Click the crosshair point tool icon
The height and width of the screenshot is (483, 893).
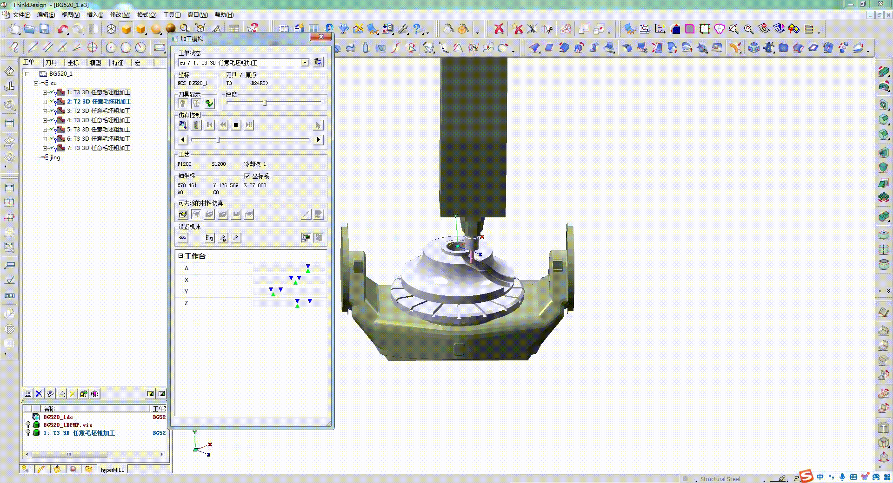pos(93,47)
